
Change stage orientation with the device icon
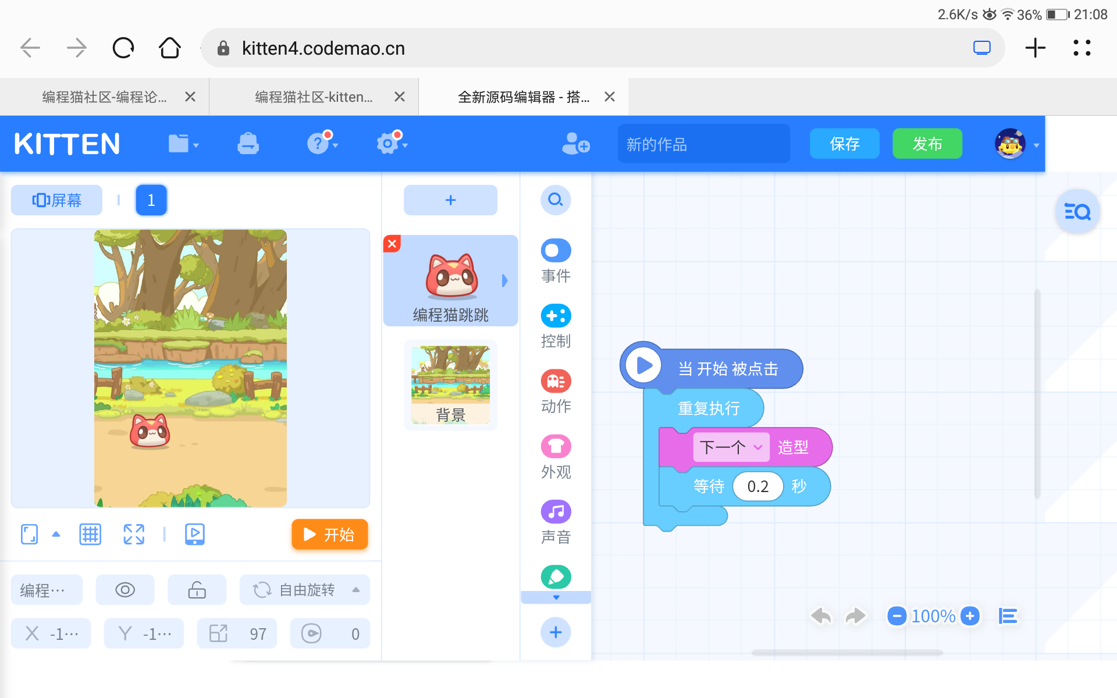click(x=30, y=534)
